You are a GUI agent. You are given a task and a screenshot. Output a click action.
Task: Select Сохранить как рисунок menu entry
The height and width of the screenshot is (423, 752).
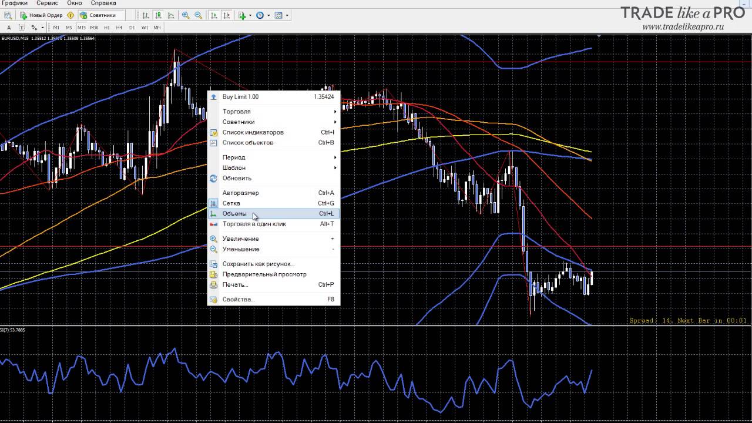point(273,264)
